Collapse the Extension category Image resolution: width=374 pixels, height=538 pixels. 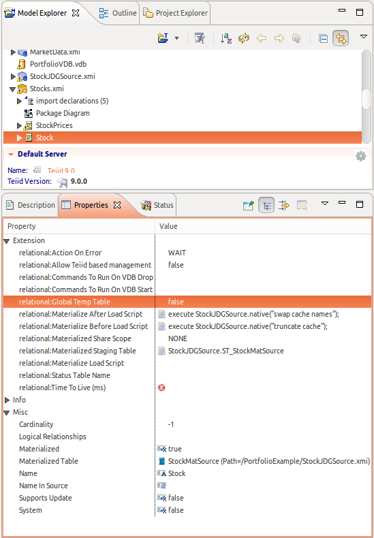7,241
